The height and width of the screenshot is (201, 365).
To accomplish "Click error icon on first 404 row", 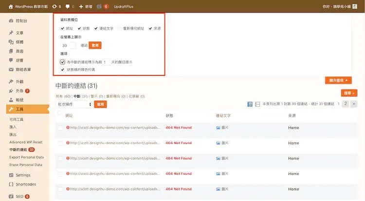I will click(x=68, y=128).
